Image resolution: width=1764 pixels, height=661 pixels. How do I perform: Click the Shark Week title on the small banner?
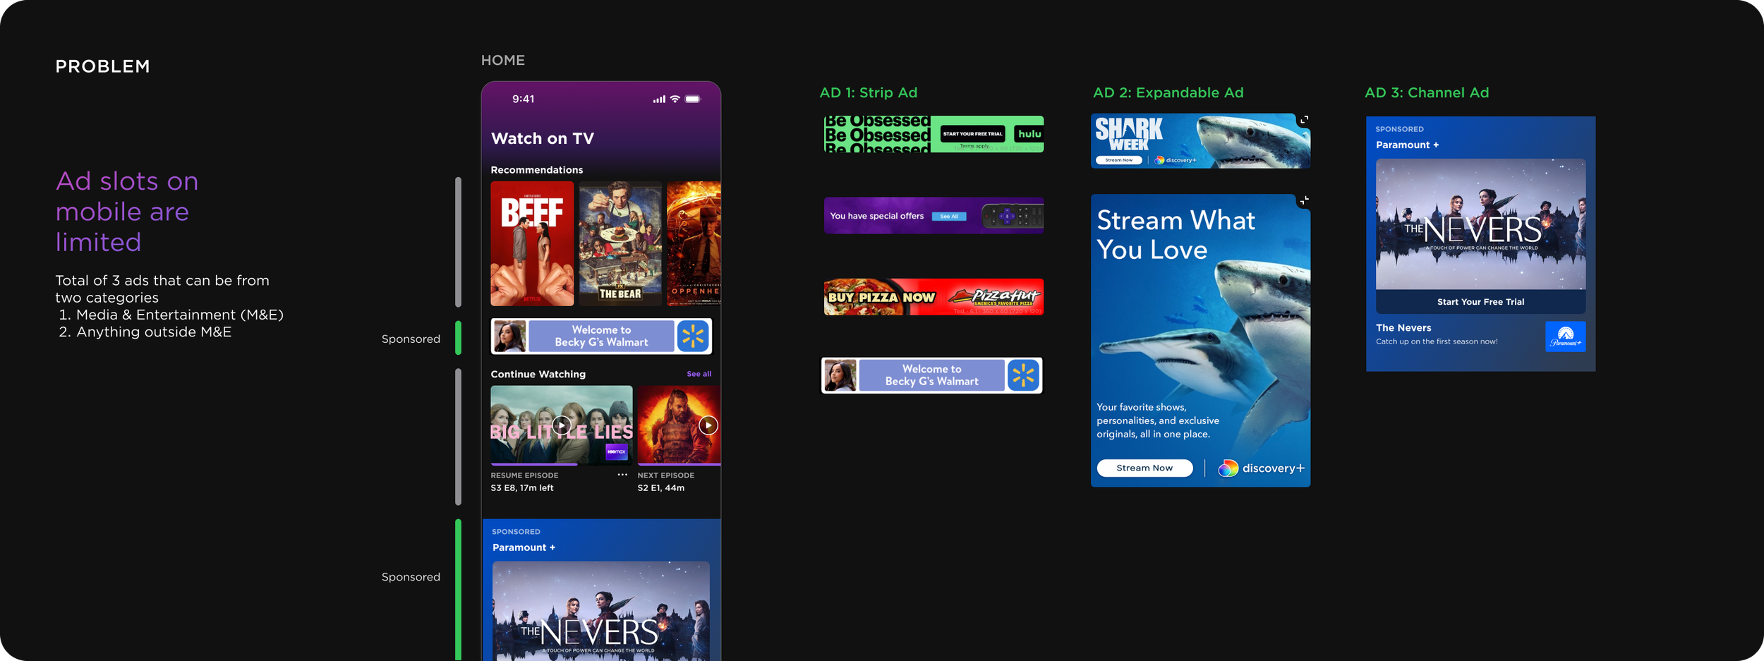click(x=1129, y=134)
